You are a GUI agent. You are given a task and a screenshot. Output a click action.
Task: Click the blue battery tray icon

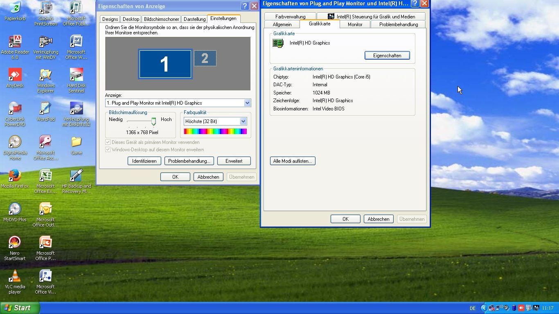coord(514,308)
